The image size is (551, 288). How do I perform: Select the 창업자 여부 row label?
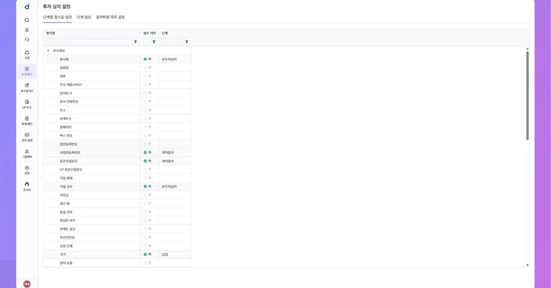pos(67,221)
